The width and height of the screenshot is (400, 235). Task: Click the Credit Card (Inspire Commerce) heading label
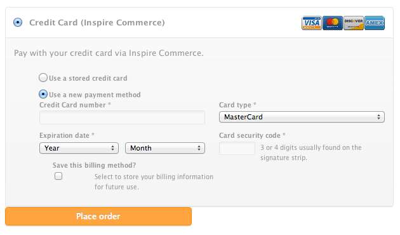[x=97, y=22]
